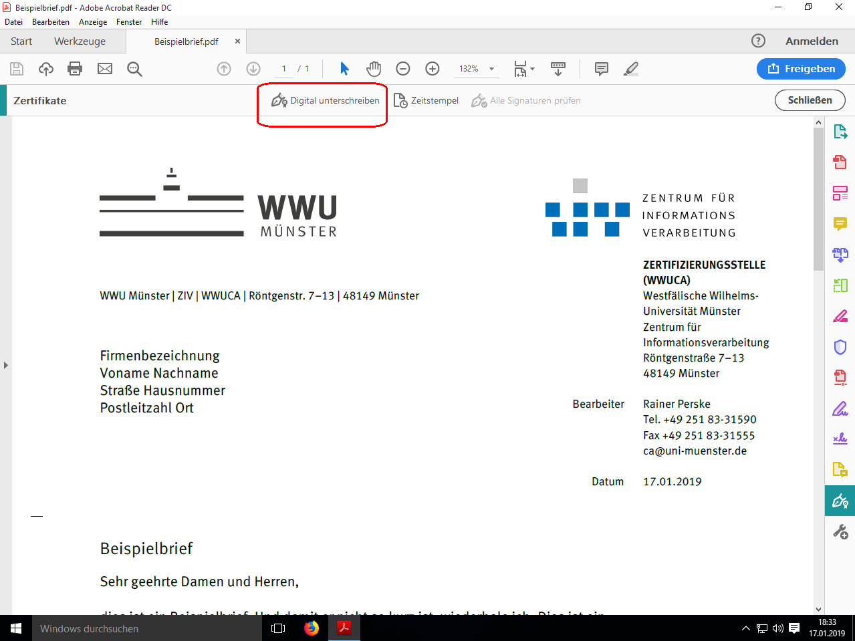Click the Freigeben button
Image resolution: width=855 pixels, height=641 pixels.
801,69
